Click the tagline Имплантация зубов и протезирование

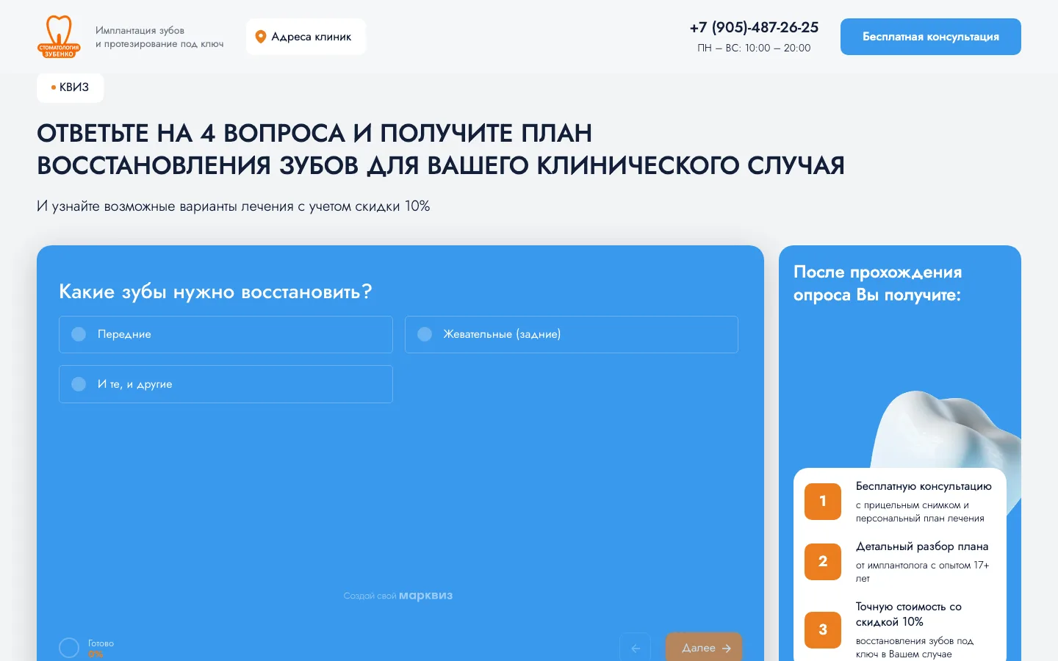click(x=159, y=37)
